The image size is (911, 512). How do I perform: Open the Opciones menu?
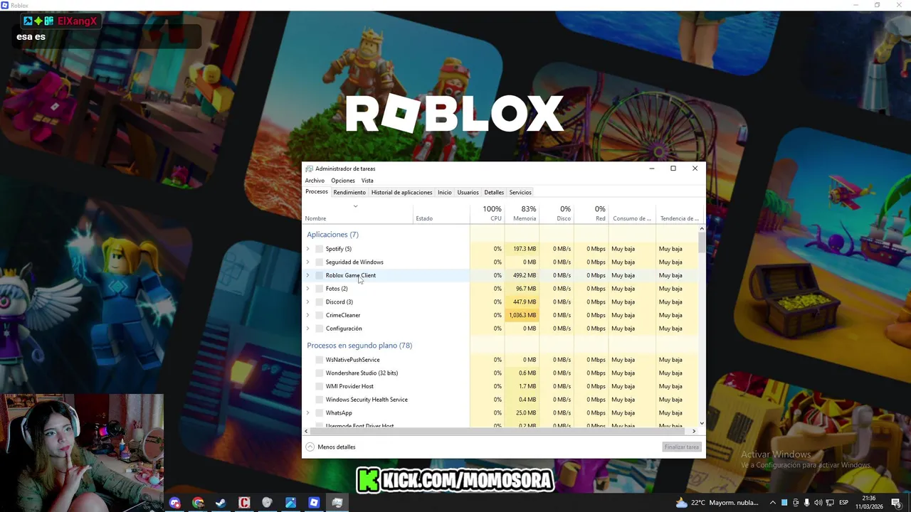[x=343, y=181]
